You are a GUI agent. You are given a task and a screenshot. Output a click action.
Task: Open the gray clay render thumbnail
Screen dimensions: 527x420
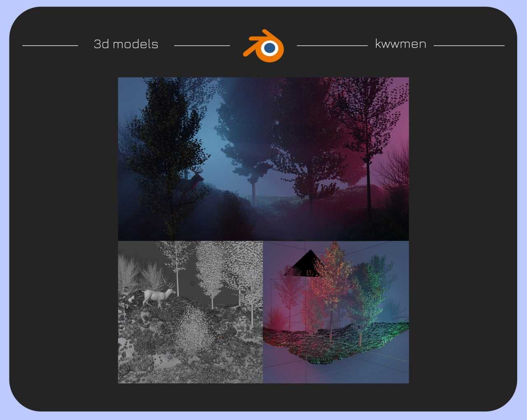click(x=190, y=312)
